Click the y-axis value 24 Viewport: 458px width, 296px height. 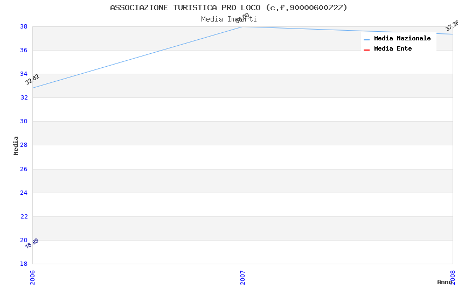(24, 193)
